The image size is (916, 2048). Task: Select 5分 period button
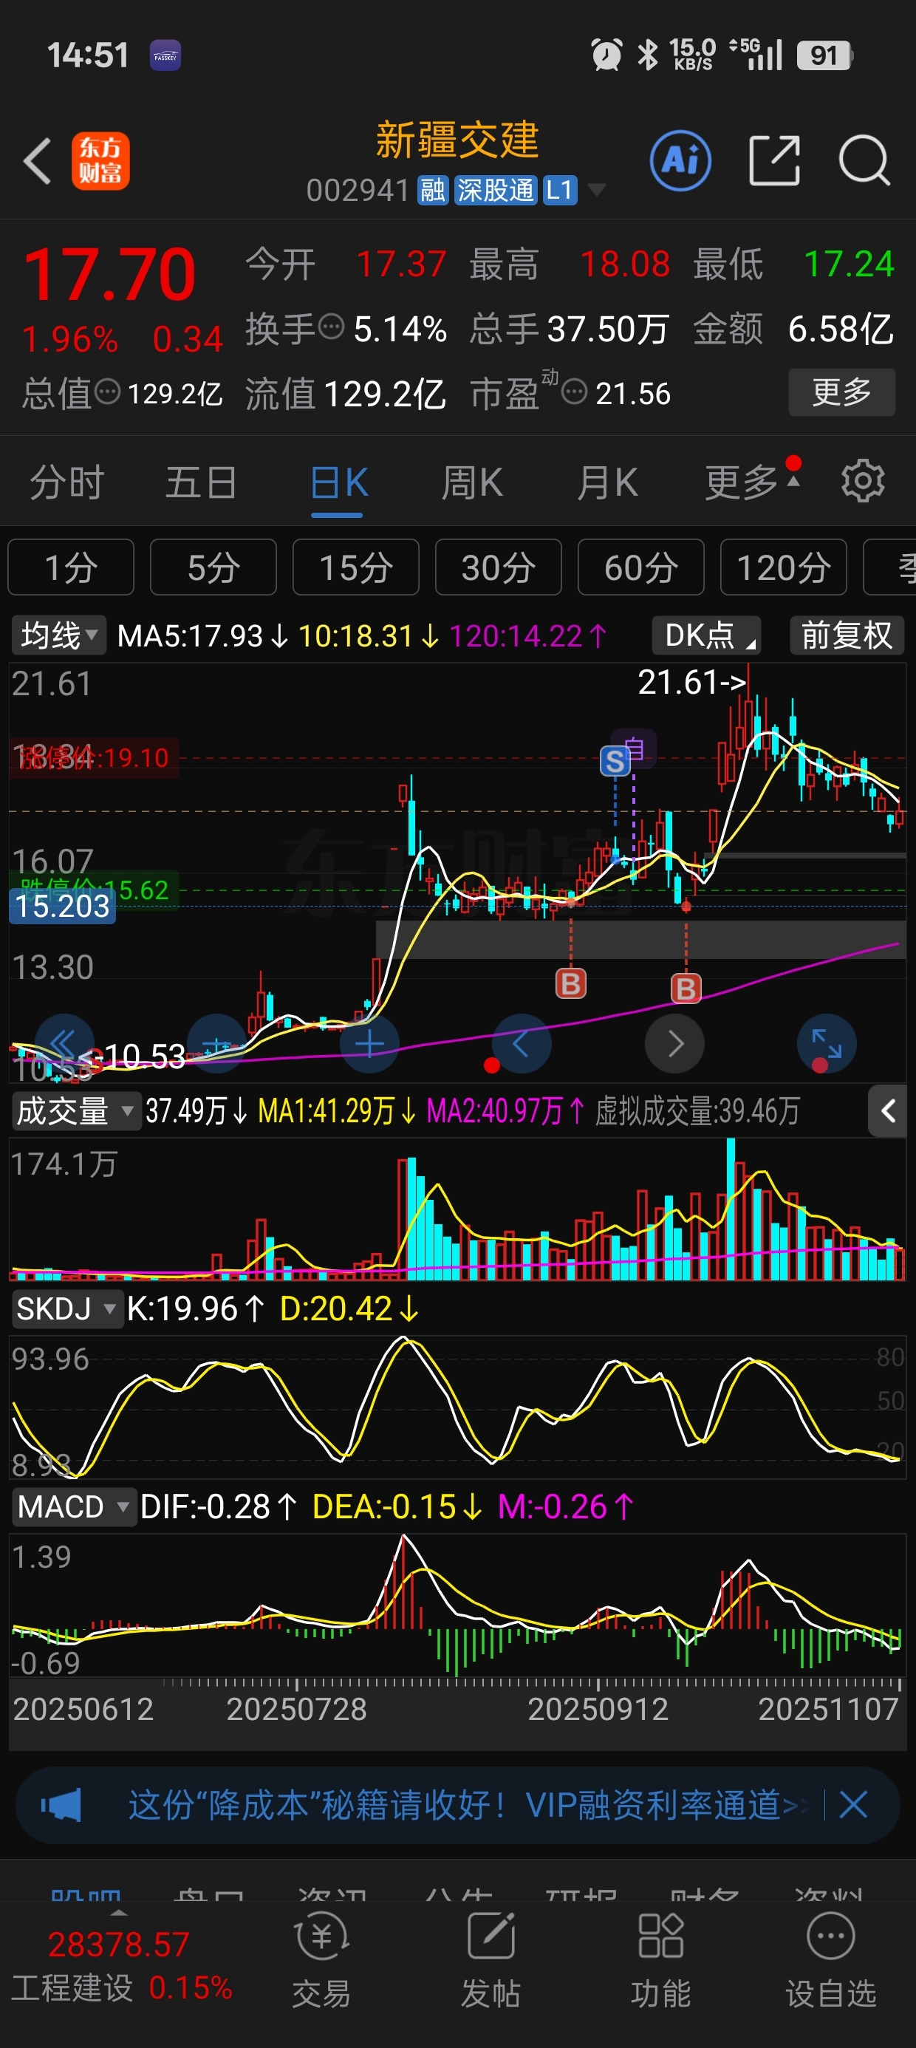point(213,567)
